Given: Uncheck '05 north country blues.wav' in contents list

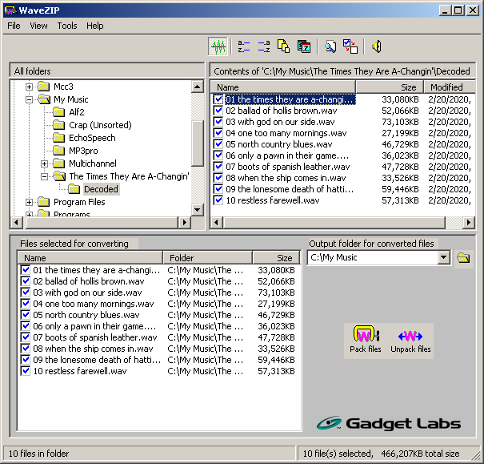Looking at the screenshot, I should 218,144.
